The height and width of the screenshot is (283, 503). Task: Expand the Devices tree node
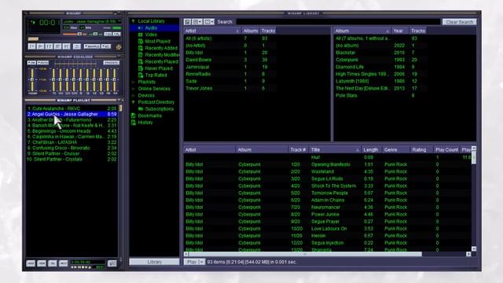[x=133, y=96]
